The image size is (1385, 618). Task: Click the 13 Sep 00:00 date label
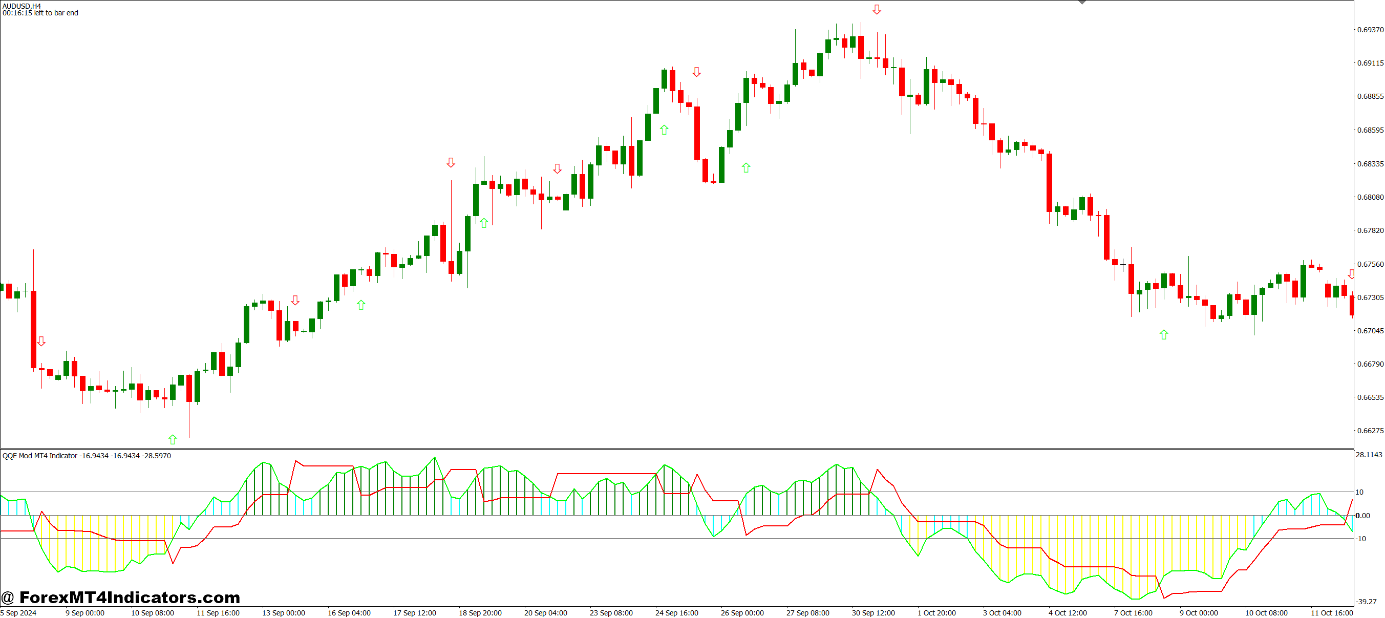coord(283,612)
